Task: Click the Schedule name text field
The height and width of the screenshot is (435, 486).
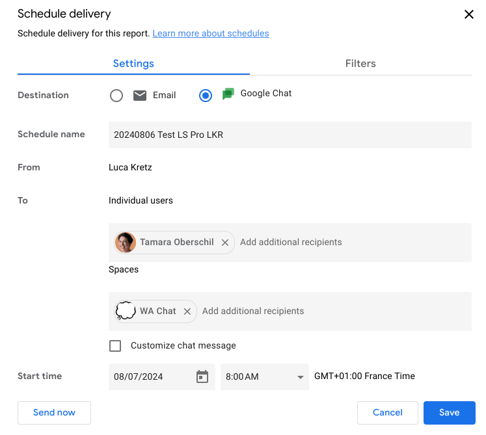Action: 290,135
